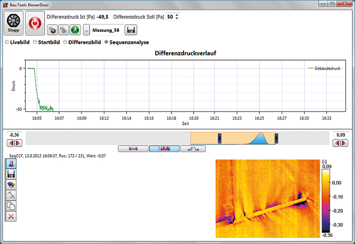
Task: Click the -0,36 lower limit field
Action: pos(14,135)
